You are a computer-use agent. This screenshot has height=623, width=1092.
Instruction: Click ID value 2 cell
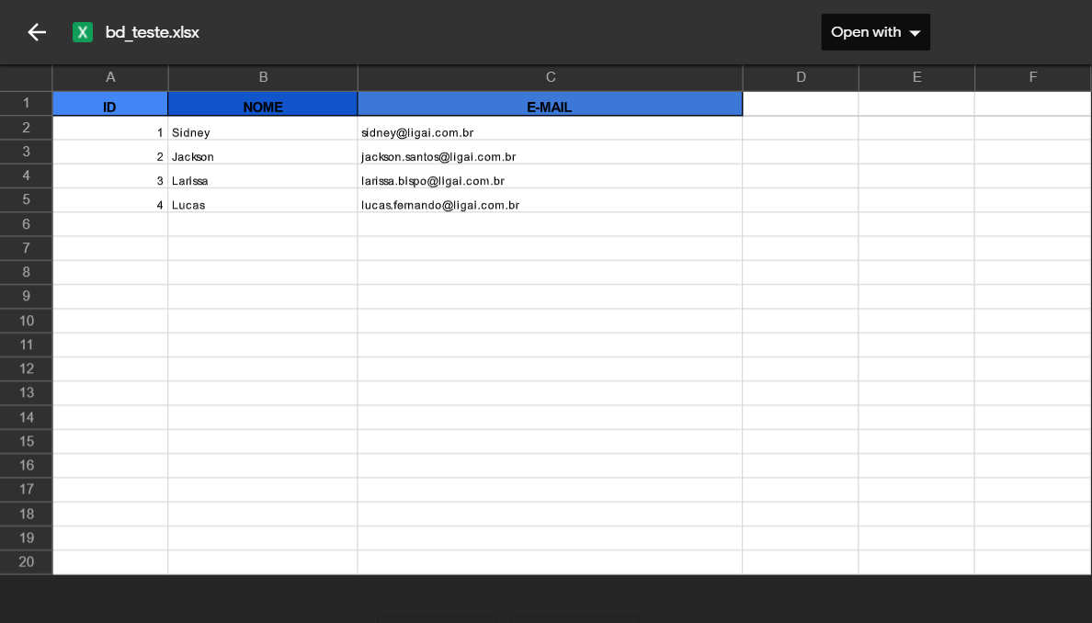point(110,153)
